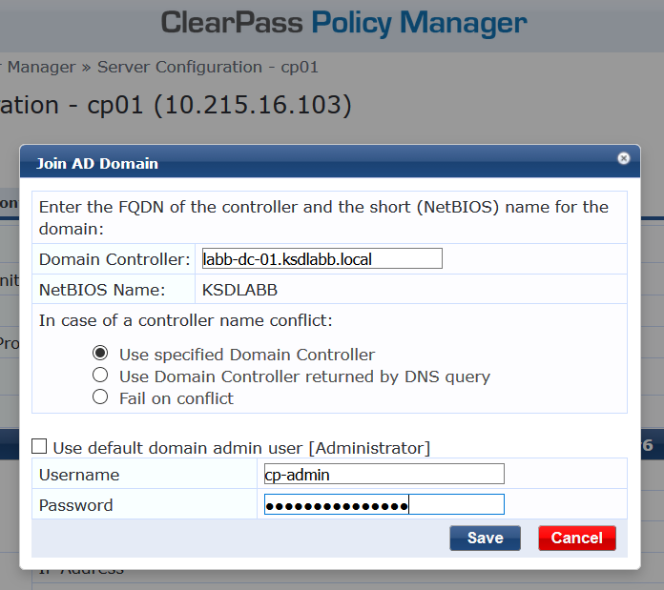The image size is (664, 590).
Task: Click the Domain Controller label
Action: click(114, 259)
